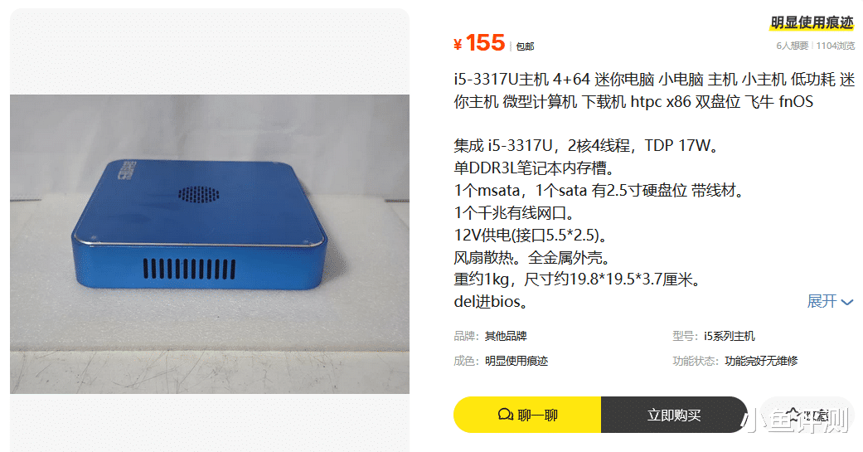Click the 155 price figure
863x452 pixels.
(485, 42)
